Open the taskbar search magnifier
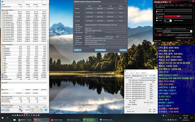Image resolution: width=195 pixels, height=122 pixels. tap(7, 118)
